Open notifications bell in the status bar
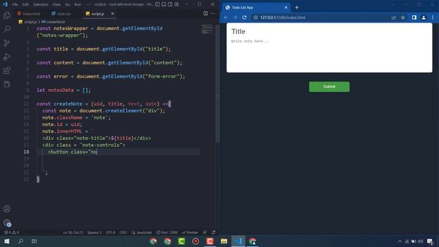The height and width of the screenshot is (247, 439). pyautogui.click(x=213, y=233)
